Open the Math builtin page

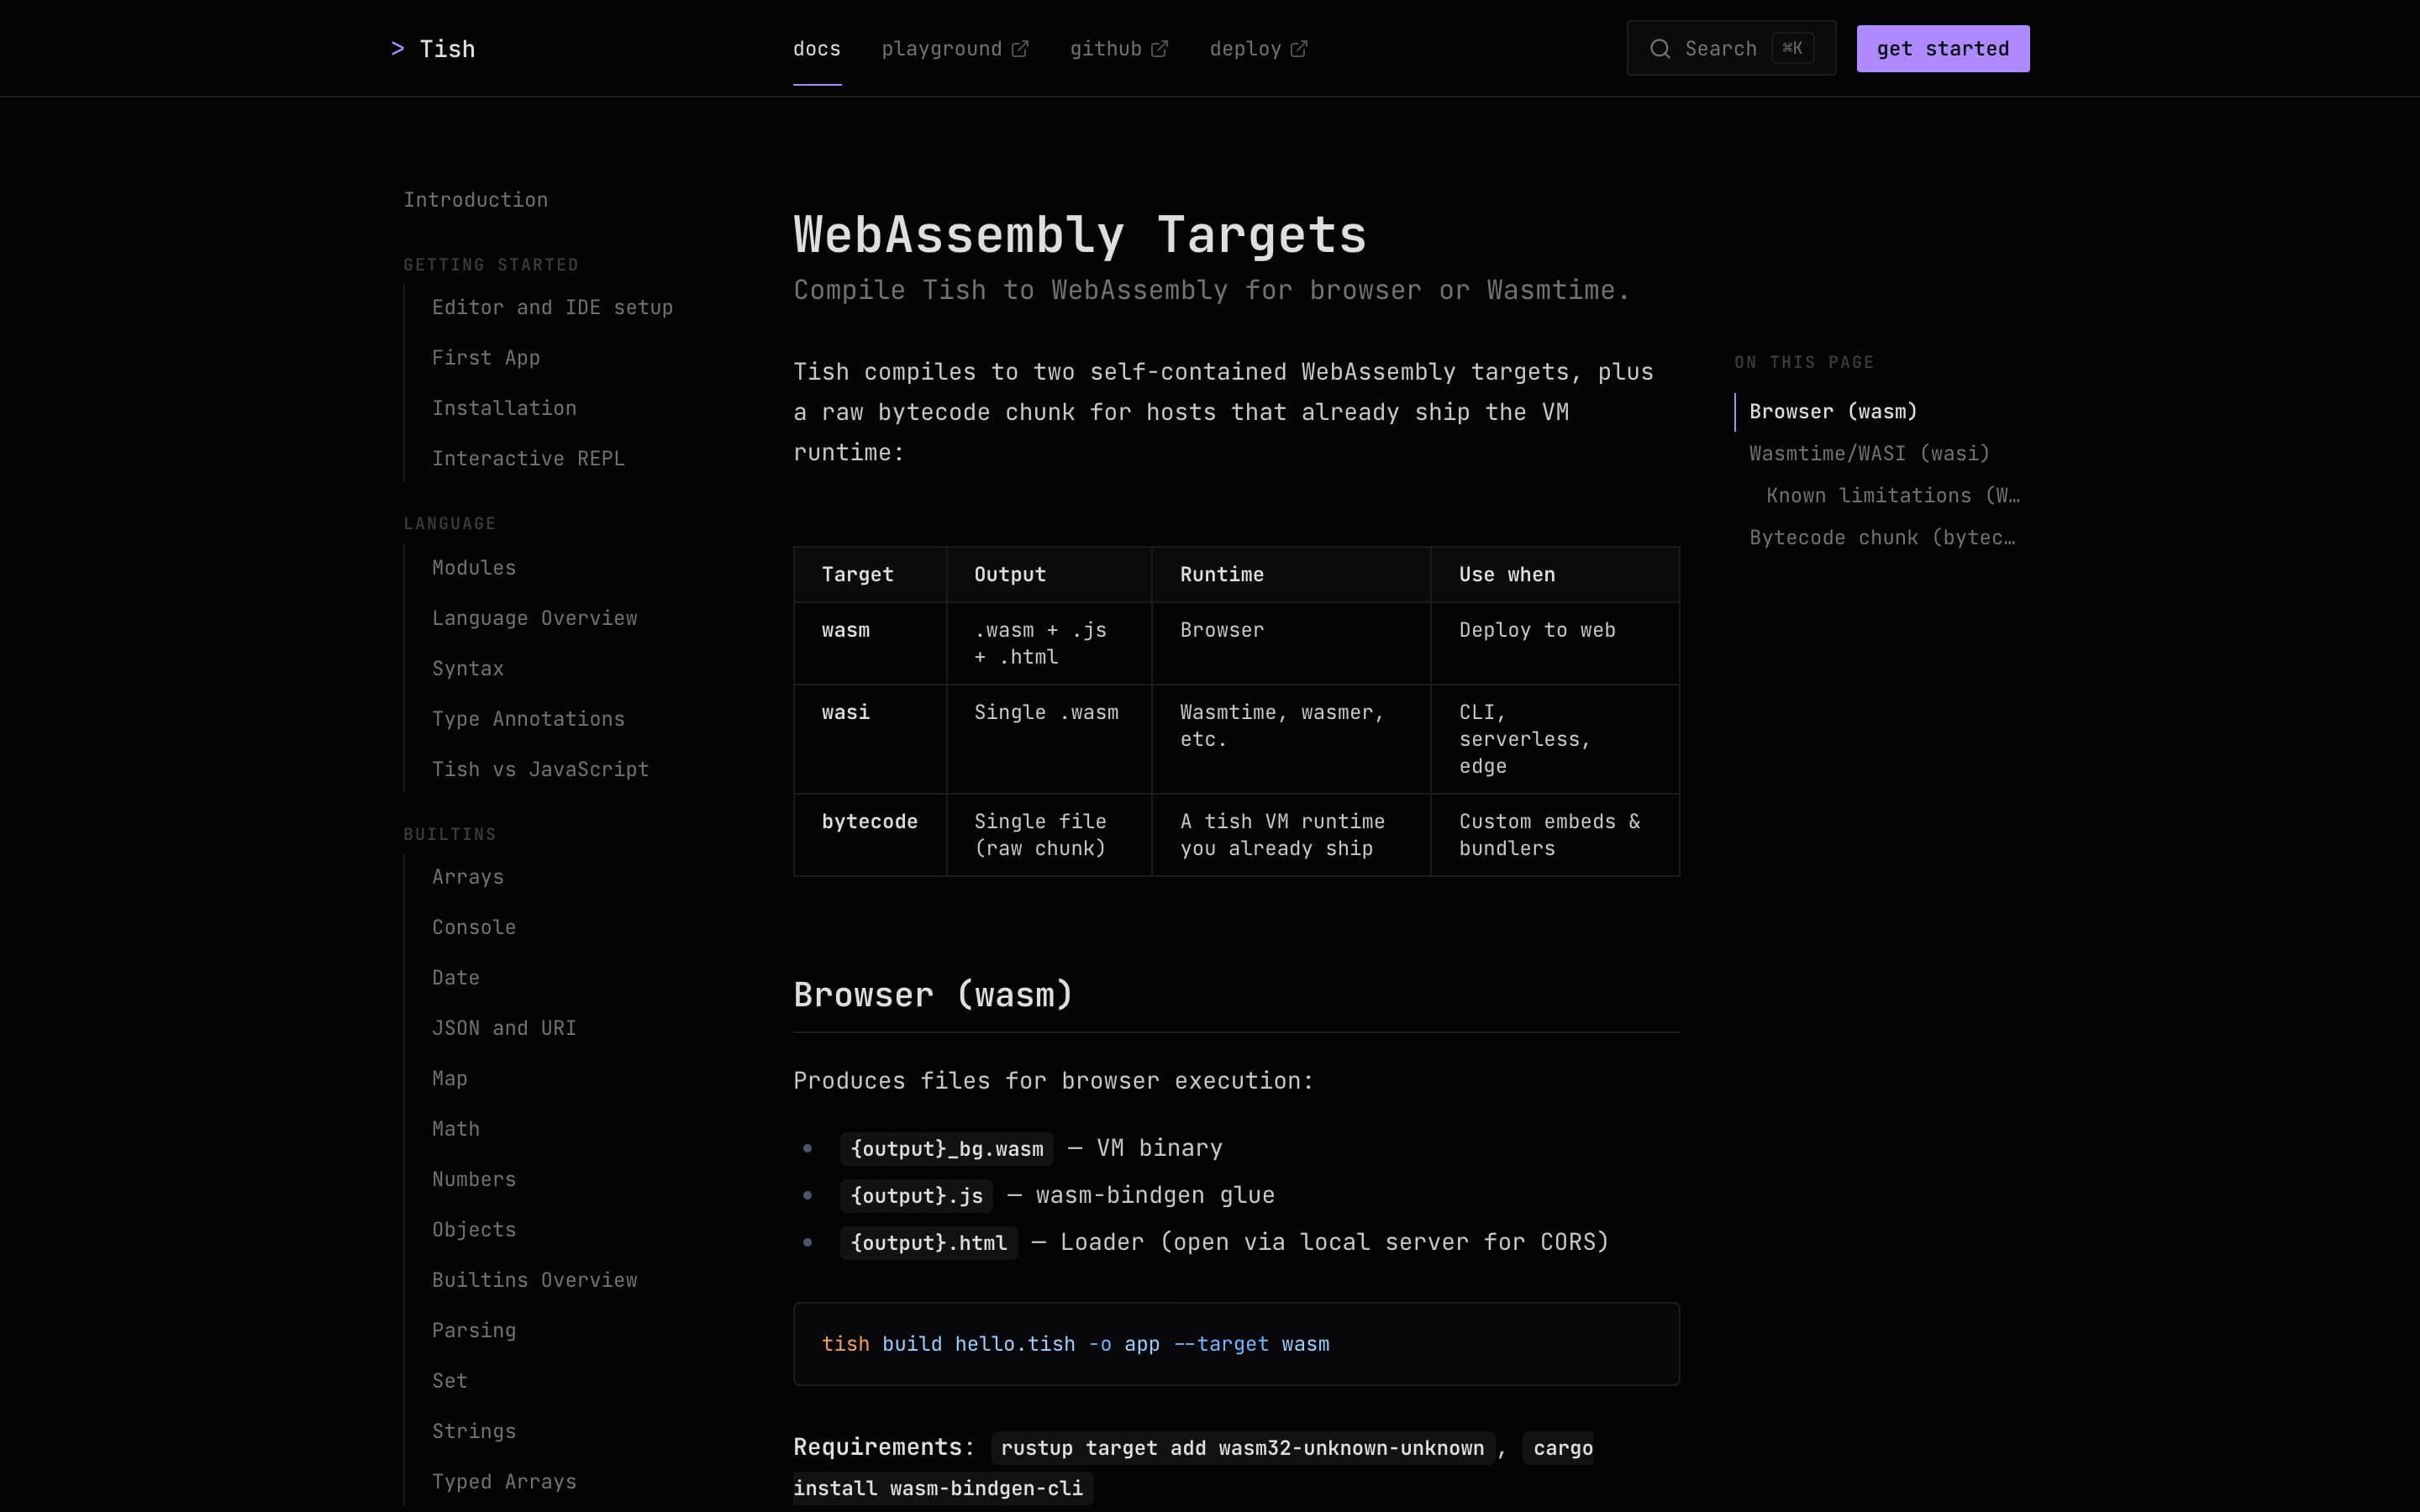pyautogui.click(x=456, y=1129)
